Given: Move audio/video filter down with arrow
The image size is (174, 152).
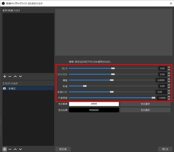Looking at the screenshot, I should coord(20,76).
